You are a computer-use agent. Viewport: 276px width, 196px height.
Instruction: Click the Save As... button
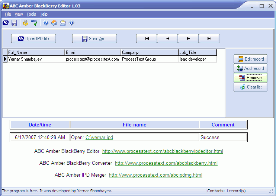pyautogui.click(x=94, y=39)
